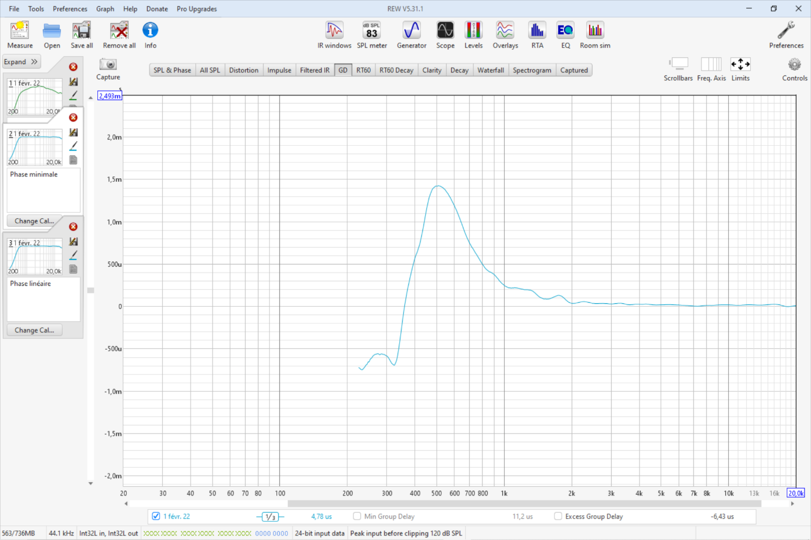Switch to the Waterfall tab
This screenshot has width=811, height=540.
(490, 70)
